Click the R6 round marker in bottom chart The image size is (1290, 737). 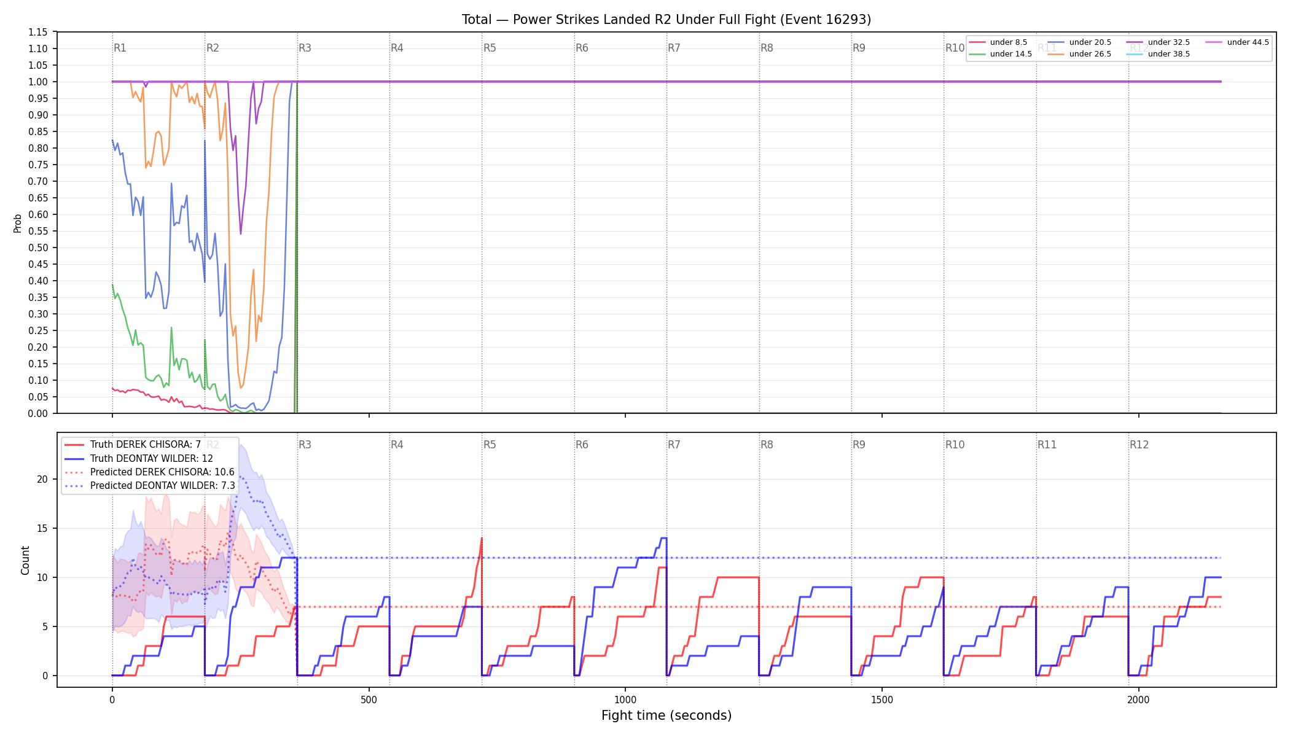click(x=582, y=445)
